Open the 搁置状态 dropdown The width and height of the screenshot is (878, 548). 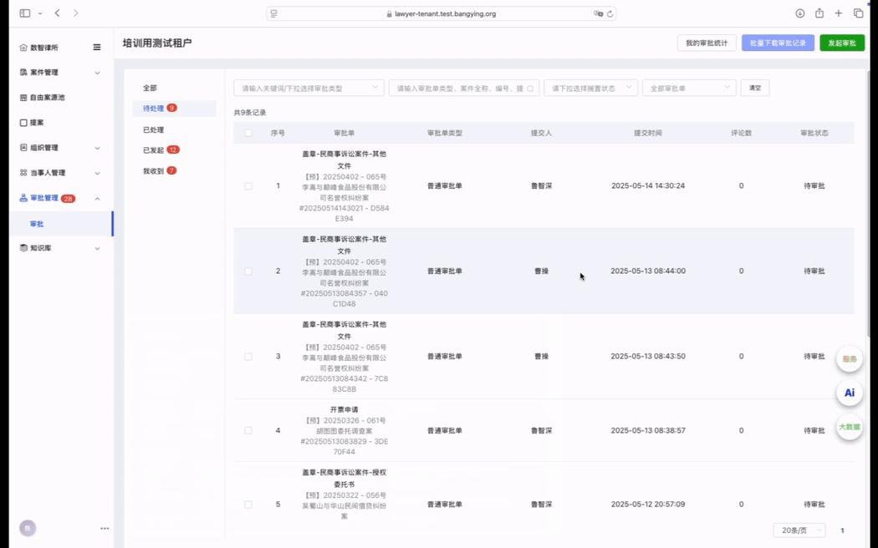click(590, 88)
